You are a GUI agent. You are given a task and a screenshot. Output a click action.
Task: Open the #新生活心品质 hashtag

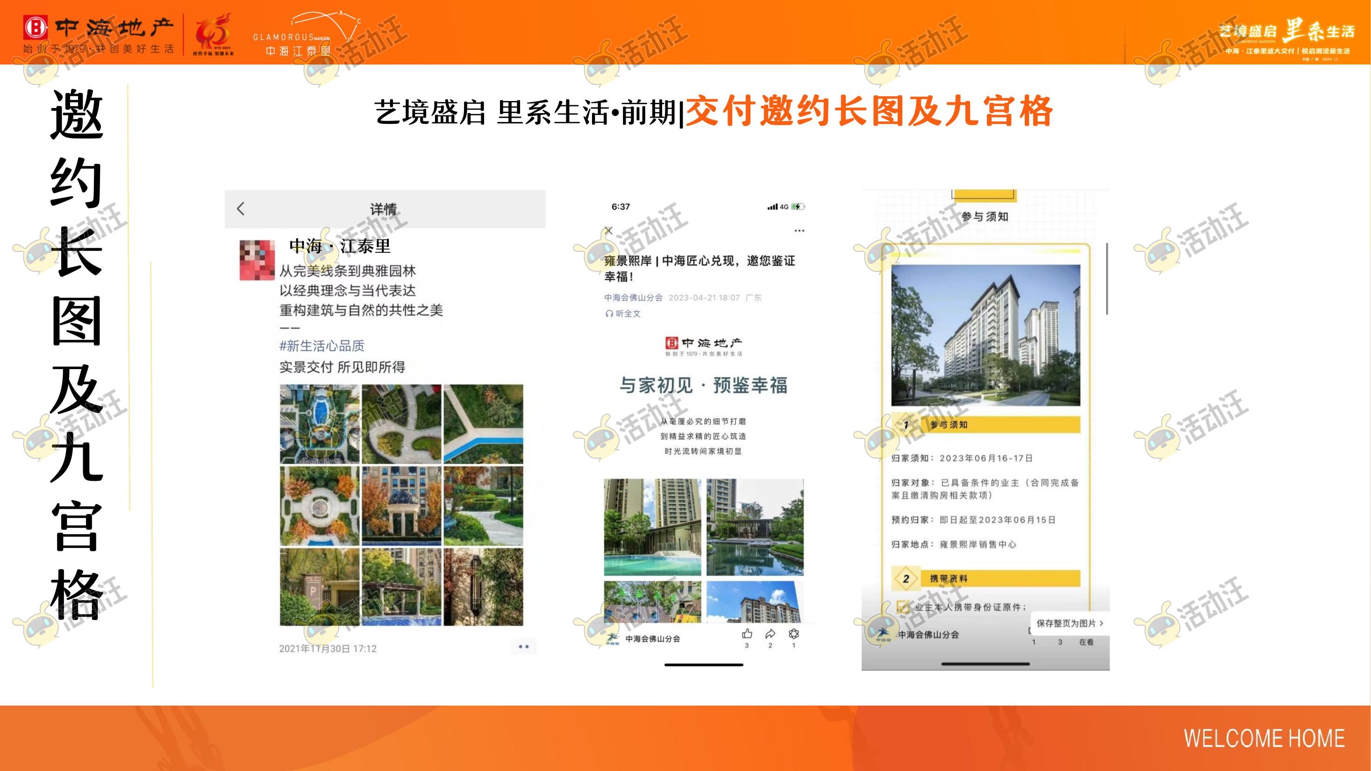[x=322, y=346]
